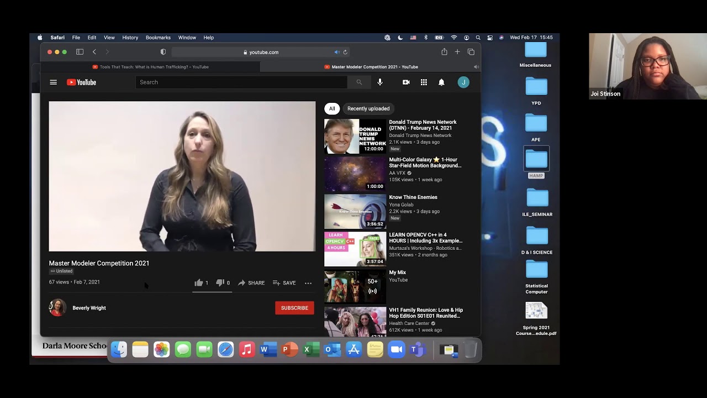Open Microsoft Word from the Dock
This screenshot has width=707, height=398.
tap(268, 349)
